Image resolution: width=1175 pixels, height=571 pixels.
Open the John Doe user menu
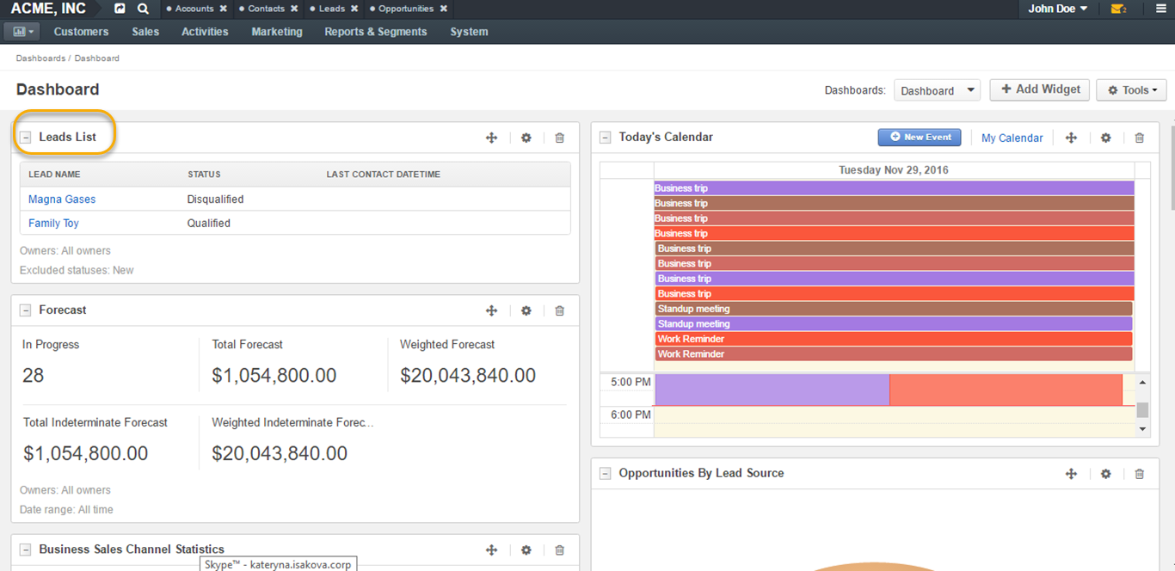(1058, 9)
